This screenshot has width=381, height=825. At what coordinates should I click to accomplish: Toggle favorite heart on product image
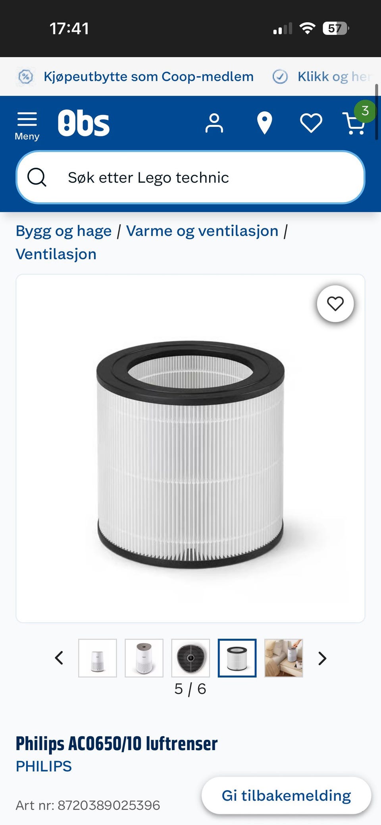click(335, 304)
